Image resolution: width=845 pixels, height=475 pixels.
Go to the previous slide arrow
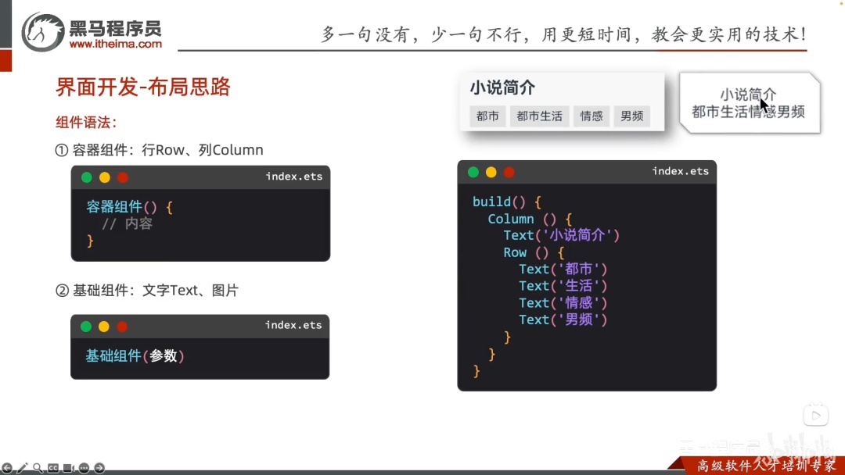pos(7,468)
